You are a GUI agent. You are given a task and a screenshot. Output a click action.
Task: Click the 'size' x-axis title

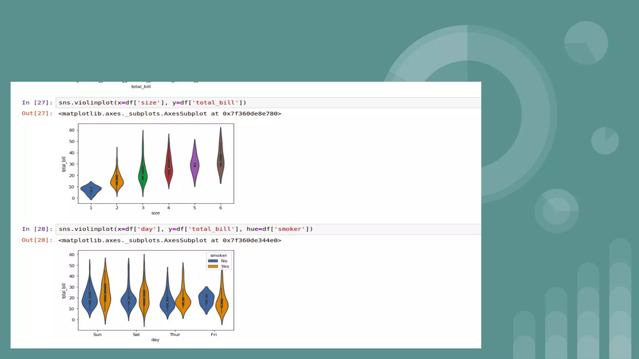(x=155, y=213)
